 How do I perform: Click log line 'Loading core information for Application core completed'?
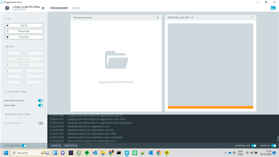[x=99, y=123]
